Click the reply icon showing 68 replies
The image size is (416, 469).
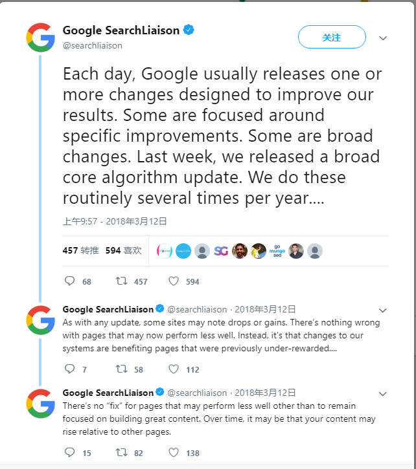(71, 281)
